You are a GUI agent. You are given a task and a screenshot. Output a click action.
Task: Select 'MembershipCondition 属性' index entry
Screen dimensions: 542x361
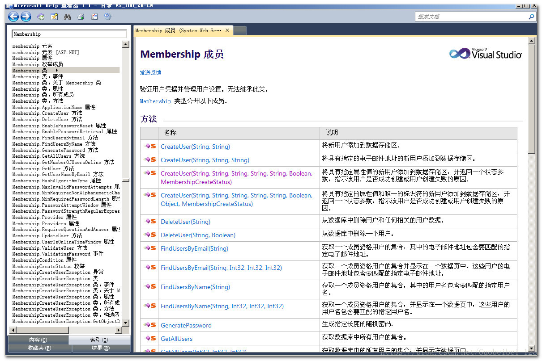pos(44,260)
